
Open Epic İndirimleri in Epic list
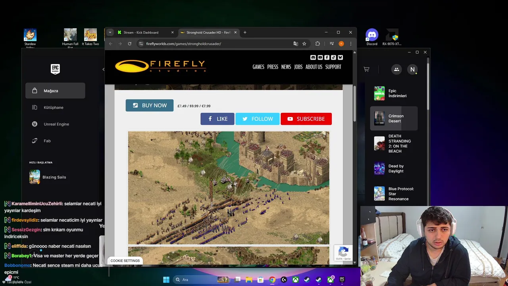[x=394, y=93]
